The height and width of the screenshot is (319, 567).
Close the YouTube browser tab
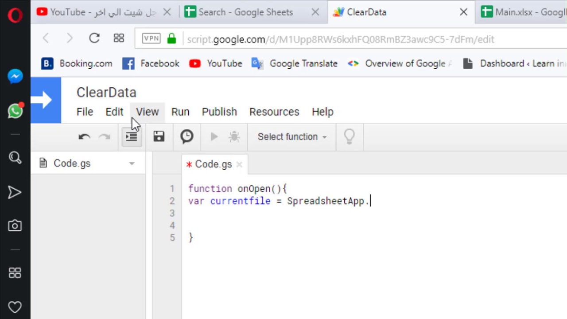coord(167,12)
